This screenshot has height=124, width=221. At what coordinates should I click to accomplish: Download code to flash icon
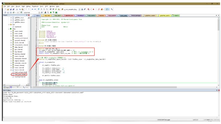coord(21,13)
